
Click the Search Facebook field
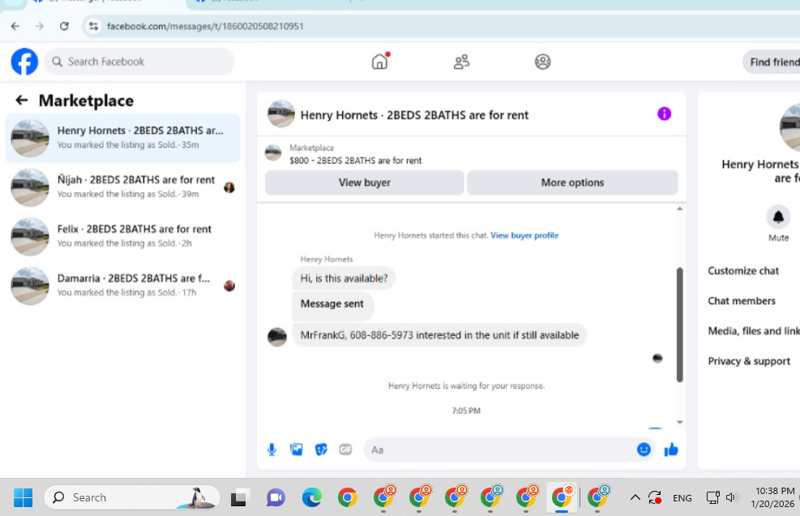(139, 62)
